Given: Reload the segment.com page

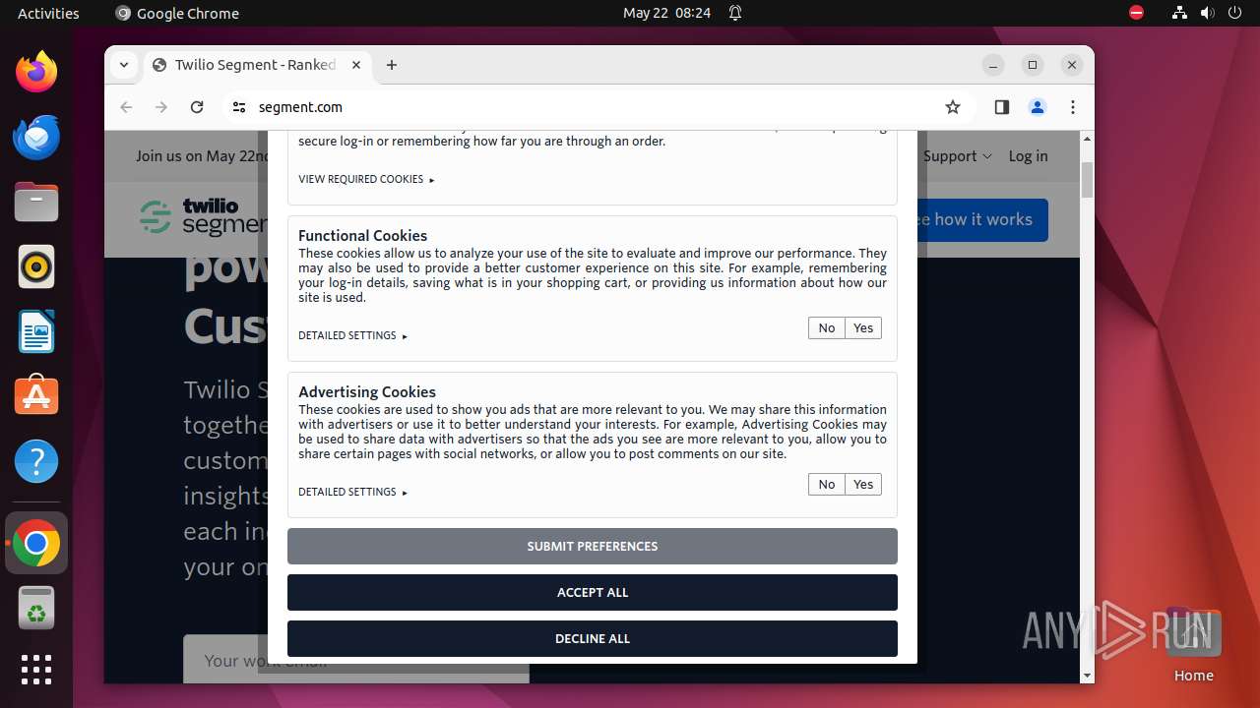Looking at the screenshot, I should [197, 107].
